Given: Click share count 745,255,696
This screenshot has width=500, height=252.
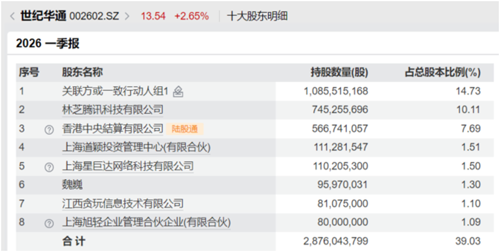Looking at the screenshot, I should pos(339,110).
